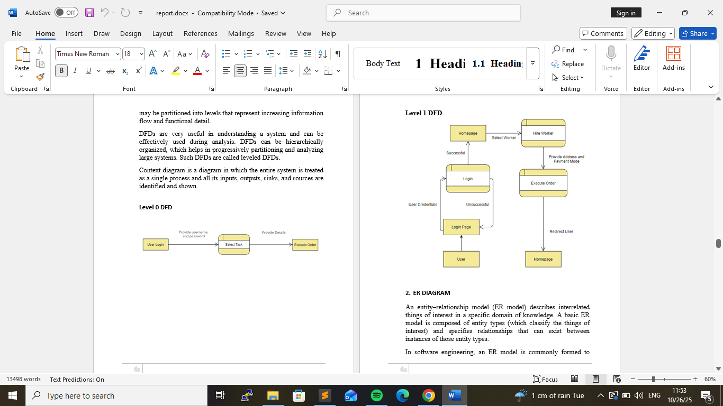Click the zoom slider in status bar

pyautogui.click(x=653, y=379)
